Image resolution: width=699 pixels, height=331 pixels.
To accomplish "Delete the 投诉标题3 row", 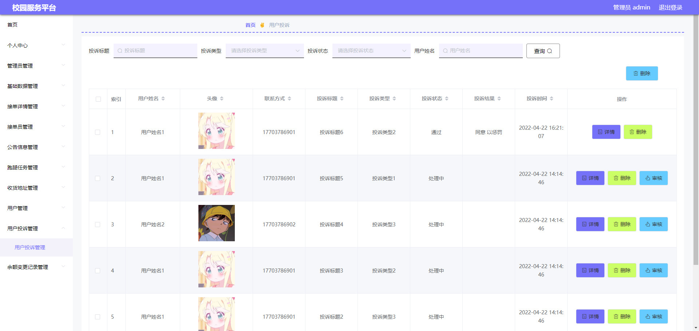I will click(x=622, y=270).
